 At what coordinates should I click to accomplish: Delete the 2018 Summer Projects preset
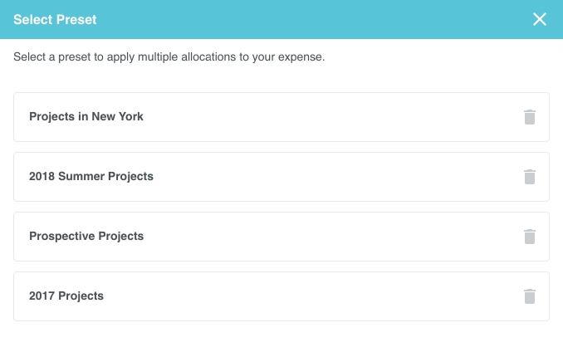530,177
